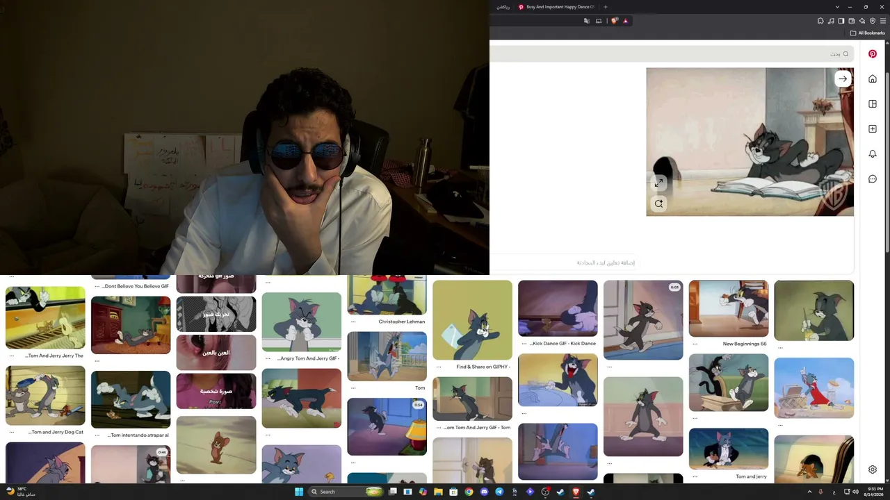This screenshot has width=890, height=500.
Task: Click the Pinterest search field
Action: [x=671, y=53]
